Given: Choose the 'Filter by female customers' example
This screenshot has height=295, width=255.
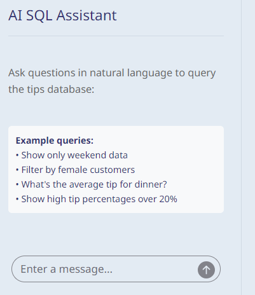Looking at the screenshot, I should click(78, 170).
